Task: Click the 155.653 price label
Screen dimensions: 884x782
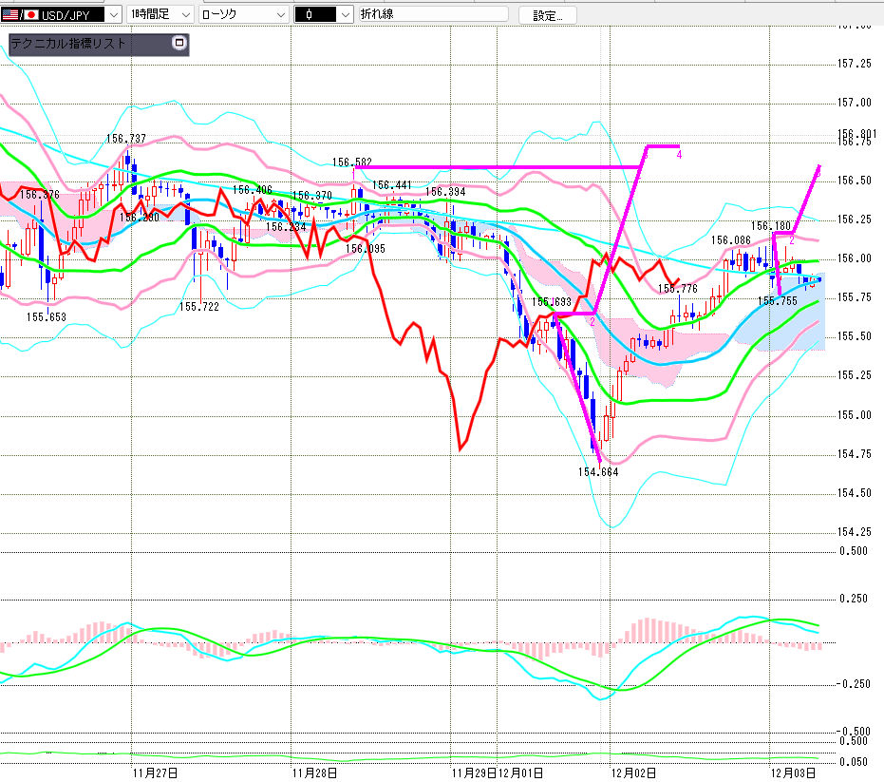Action: click(45, 316)
